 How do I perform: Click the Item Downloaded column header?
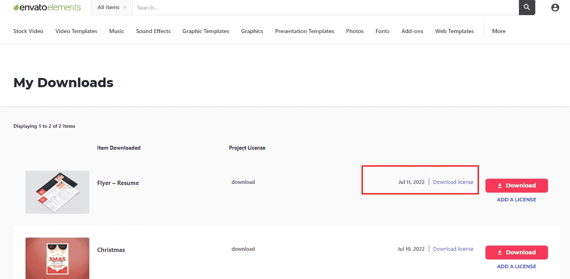(119, 148)
